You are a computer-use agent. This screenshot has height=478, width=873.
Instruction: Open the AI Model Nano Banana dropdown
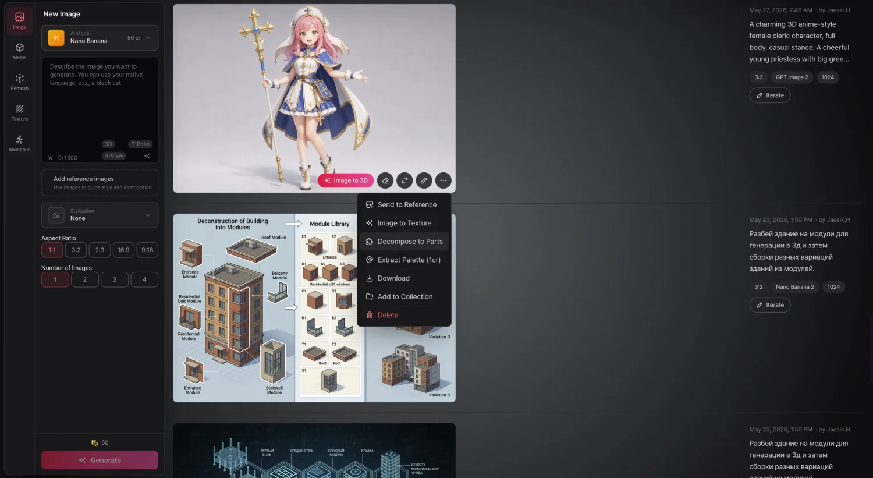[100, 38]
